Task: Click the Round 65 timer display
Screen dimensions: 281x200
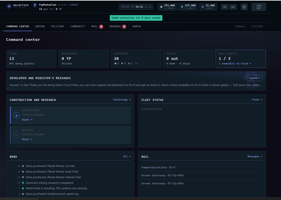Action: coord(136,7)
